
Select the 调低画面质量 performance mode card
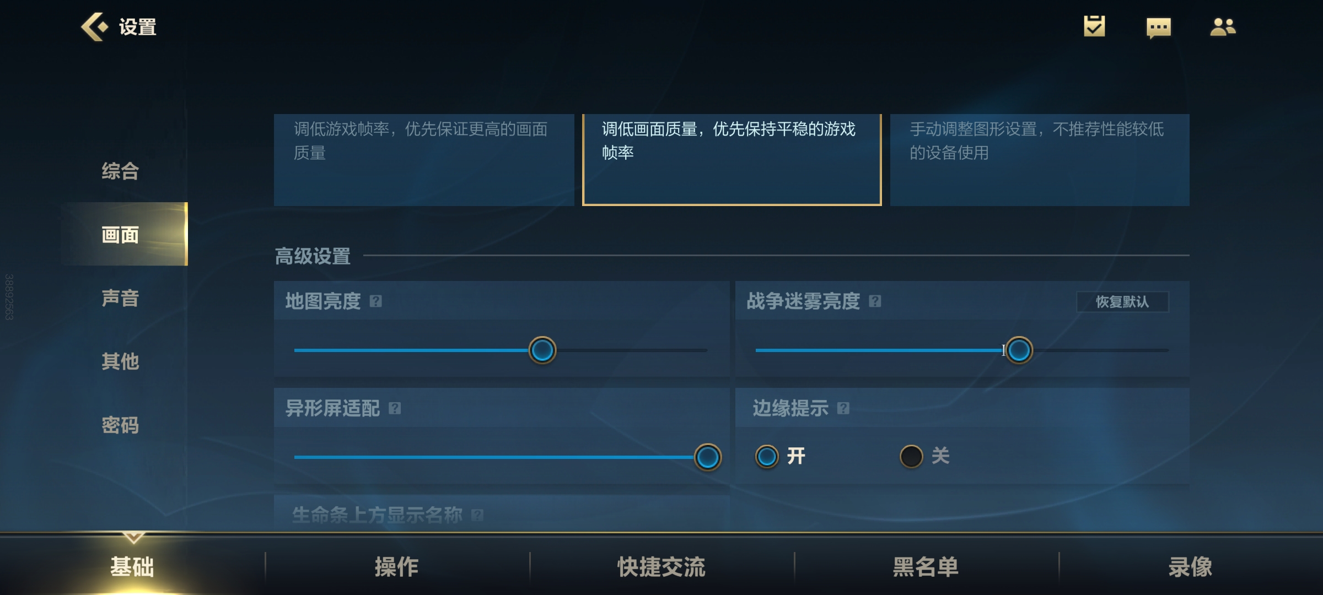pyautogui.click(x=732, y=160)
